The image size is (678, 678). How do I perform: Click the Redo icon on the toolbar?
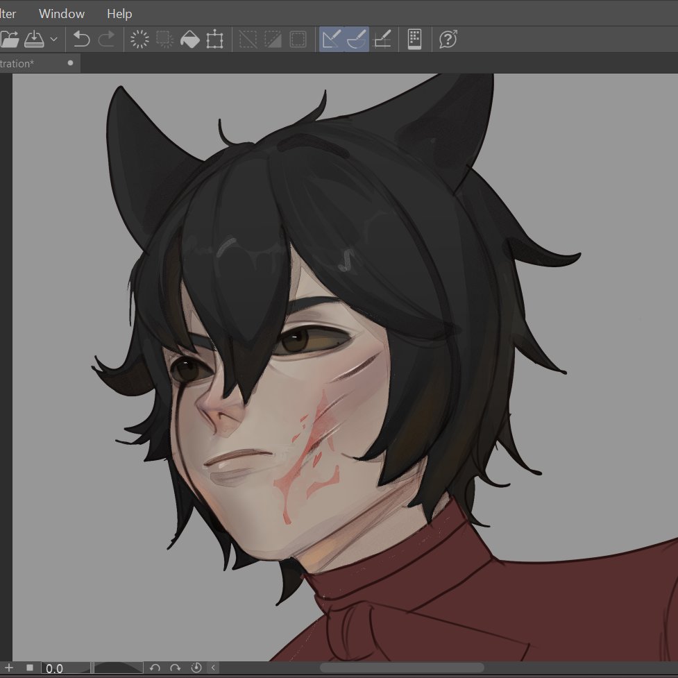105,40
